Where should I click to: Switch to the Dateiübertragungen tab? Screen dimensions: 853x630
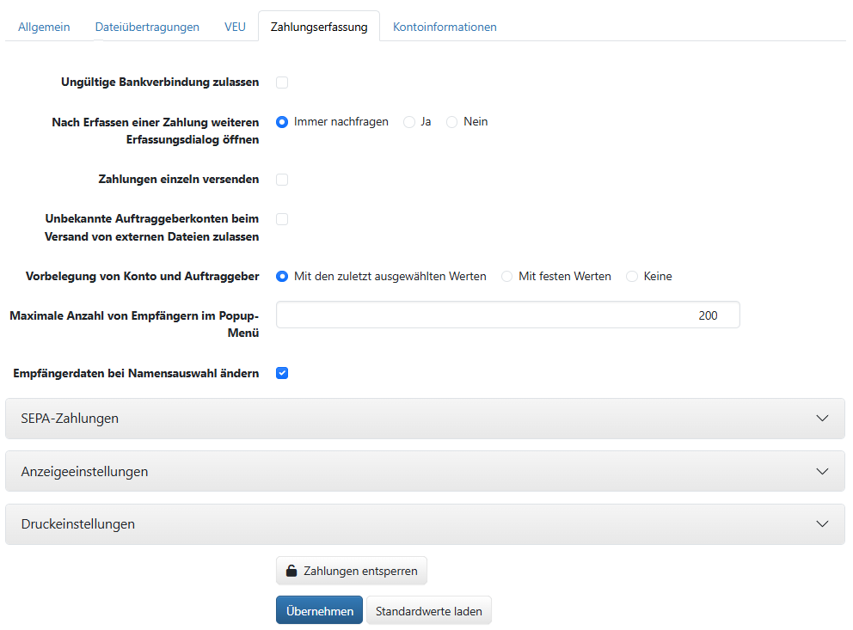click(x=147, y=27)
